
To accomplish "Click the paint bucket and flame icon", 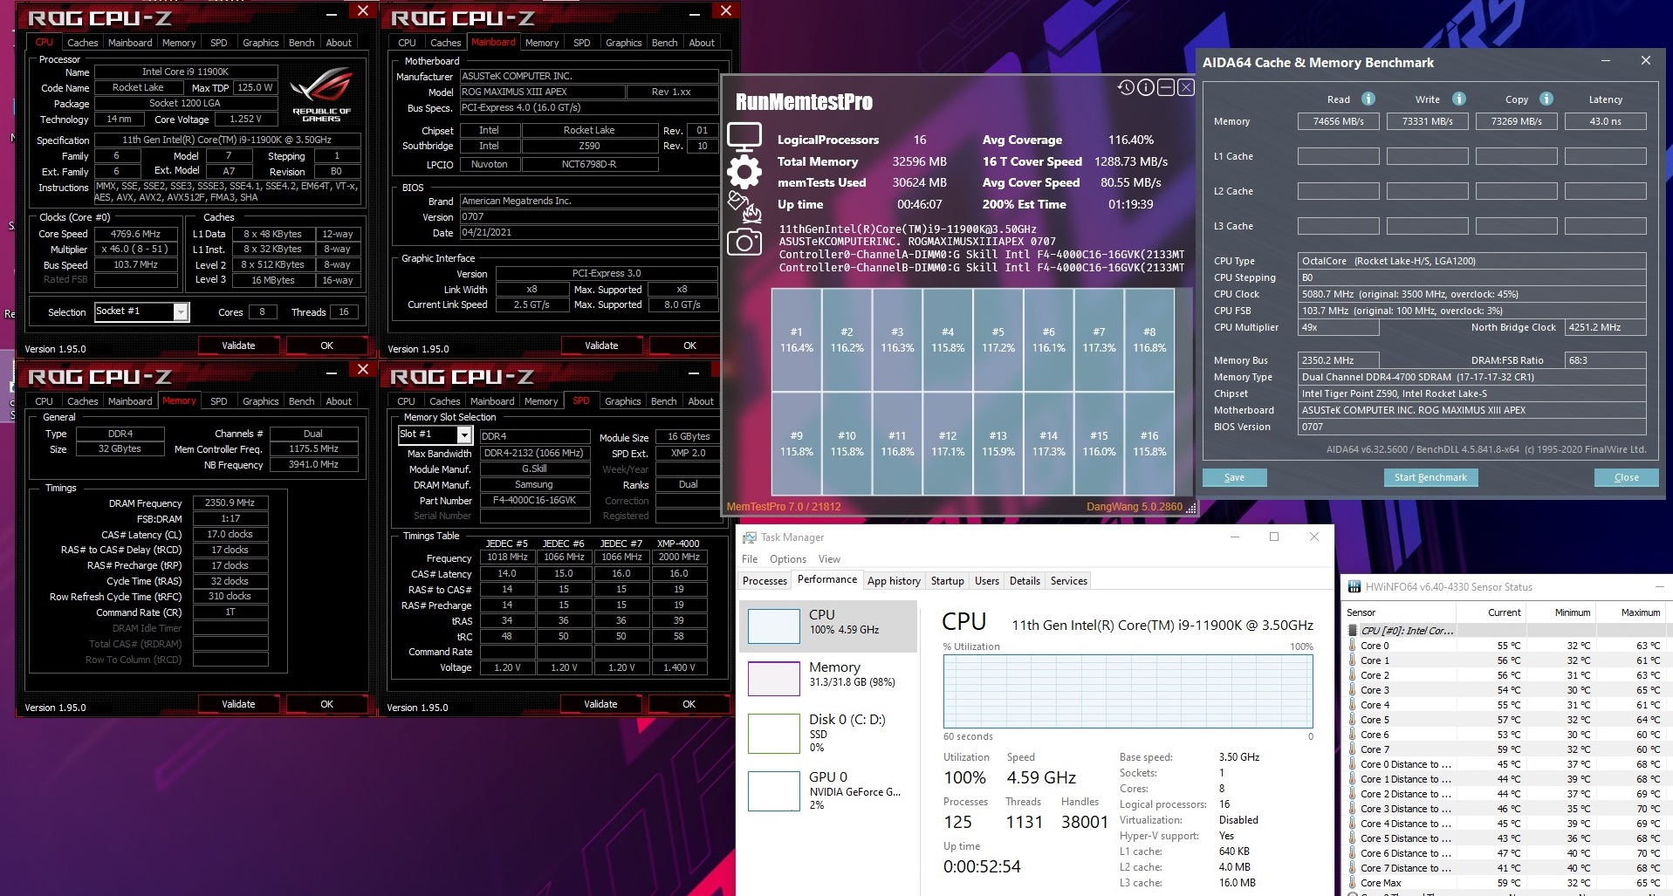I will tap(744, 208).
